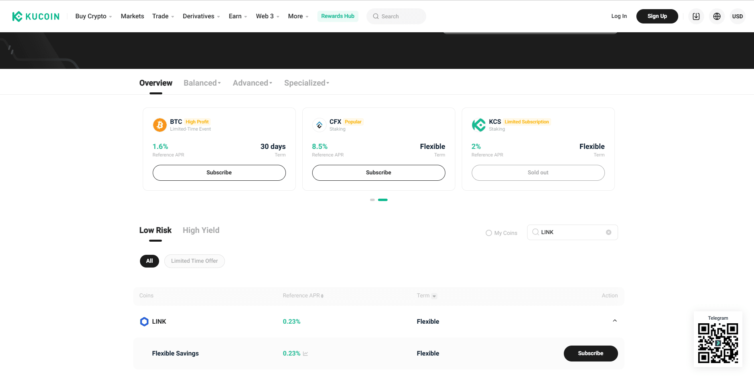
Task: Click the magnifier icon in coin search
Action: (x=535, y=232)
